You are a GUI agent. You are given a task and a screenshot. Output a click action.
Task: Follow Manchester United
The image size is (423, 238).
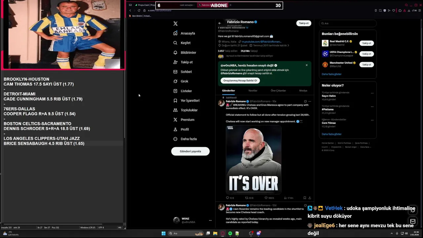(x=366, y=64)
